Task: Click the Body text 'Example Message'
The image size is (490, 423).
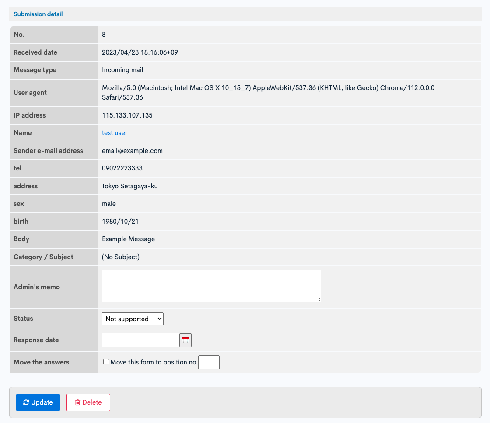Action: click(x=128, y=239)
